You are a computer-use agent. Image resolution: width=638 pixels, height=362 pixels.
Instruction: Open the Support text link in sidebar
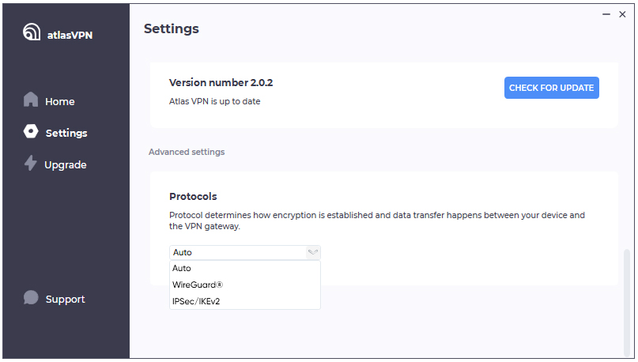[x=66, y=299]
